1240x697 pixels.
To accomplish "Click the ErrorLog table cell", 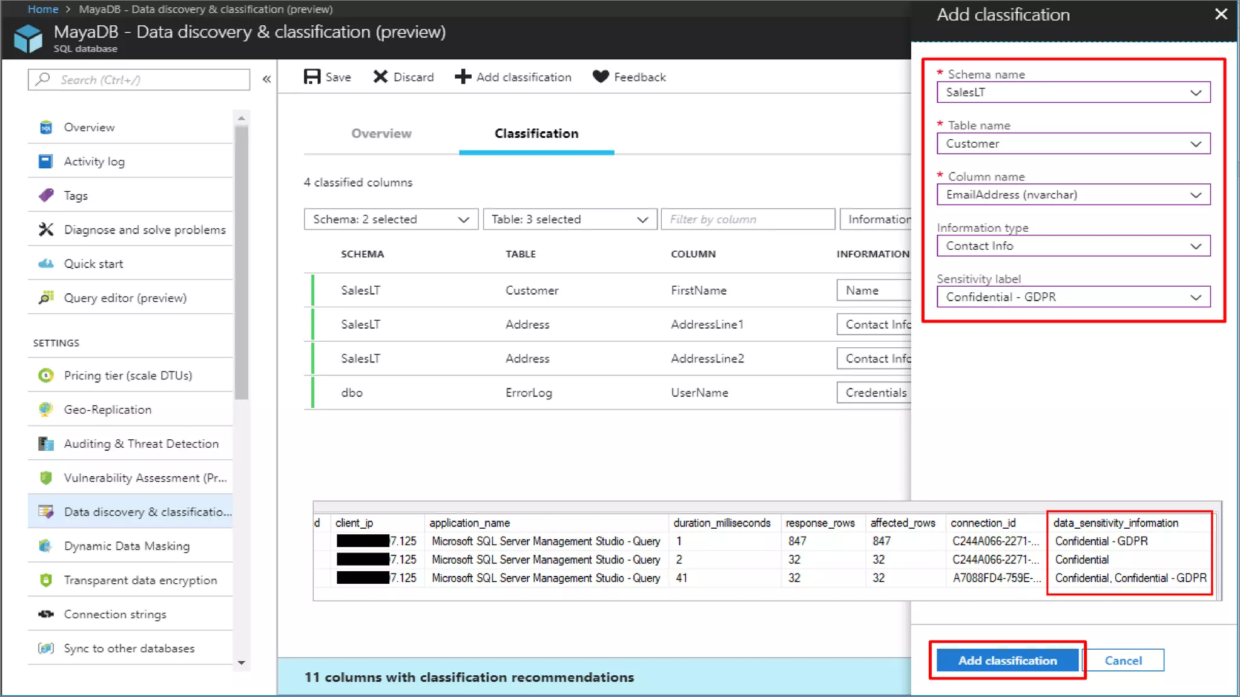I will pos(529,393).
